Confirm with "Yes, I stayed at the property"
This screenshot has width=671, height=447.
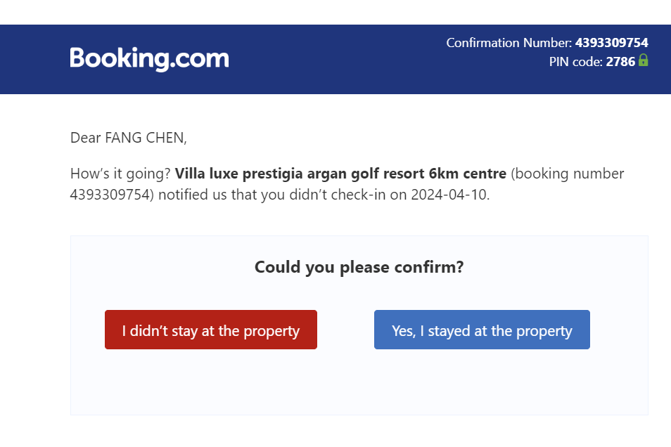[482, 330]
